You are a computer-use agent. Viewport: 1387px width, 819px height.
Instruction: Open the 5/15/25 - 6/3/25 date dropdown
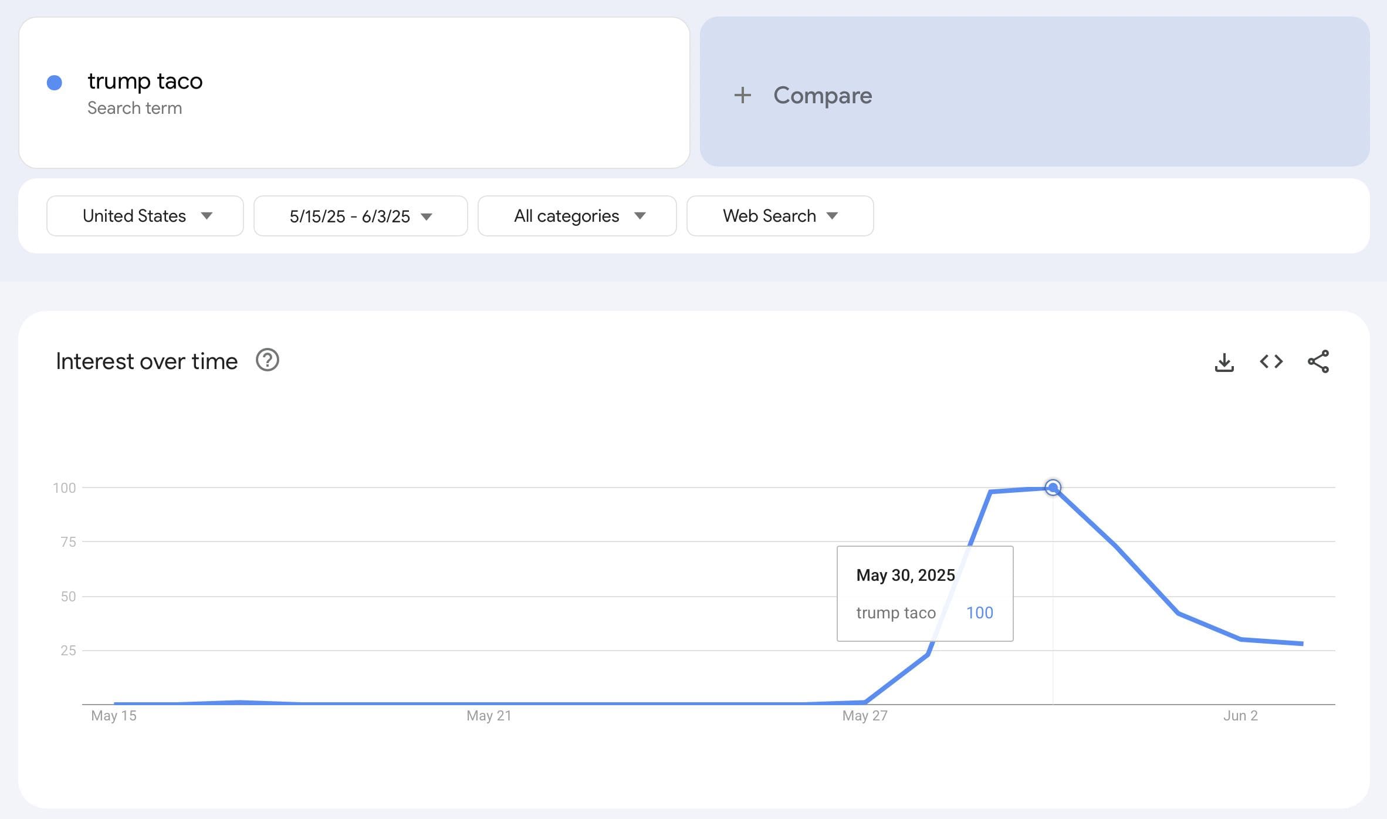(x=360, y=216)
